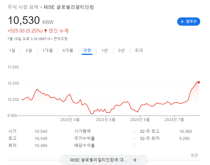Select the 연중 year-to-date tab
The image size is (210, 165).
click(87, 50)
